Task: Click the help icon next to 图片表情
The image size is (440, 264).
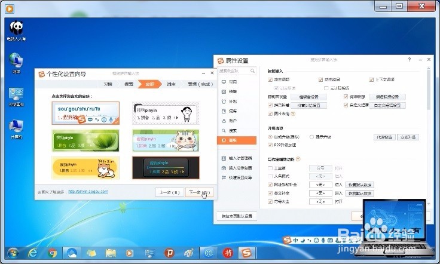Action: (294, 114)
